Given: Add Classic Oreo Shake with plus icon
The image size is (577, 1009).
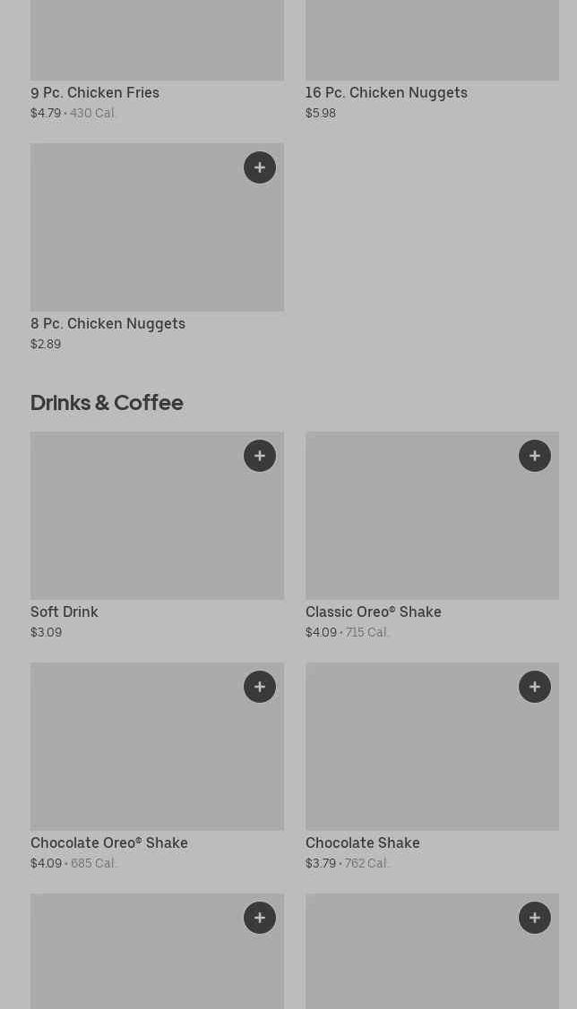Looking at the screenshot, I should pyautogui.click(x=535, y=456).
